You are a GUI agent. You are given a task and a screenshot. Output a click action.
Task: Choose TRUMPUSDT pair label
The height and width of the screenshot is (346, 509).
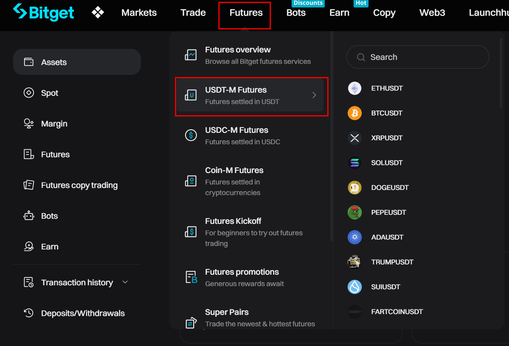(392, 262)
